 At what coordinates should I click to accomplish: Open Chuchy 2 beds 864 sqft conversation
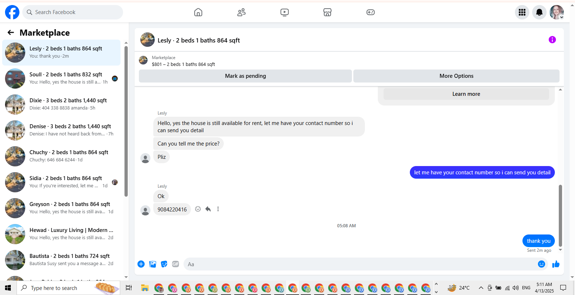[62, 156]
